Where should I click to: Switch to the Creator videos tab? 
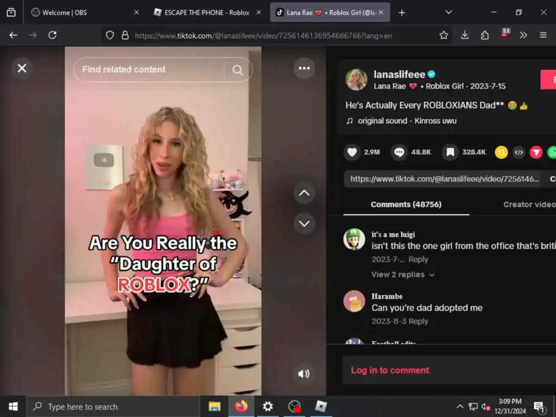point(529,205)
